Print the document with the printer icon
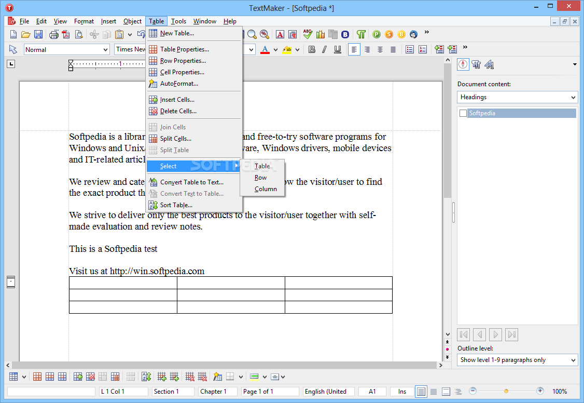Image resolution: width=584 pixels, height=403 pixels. pos(54,35)
